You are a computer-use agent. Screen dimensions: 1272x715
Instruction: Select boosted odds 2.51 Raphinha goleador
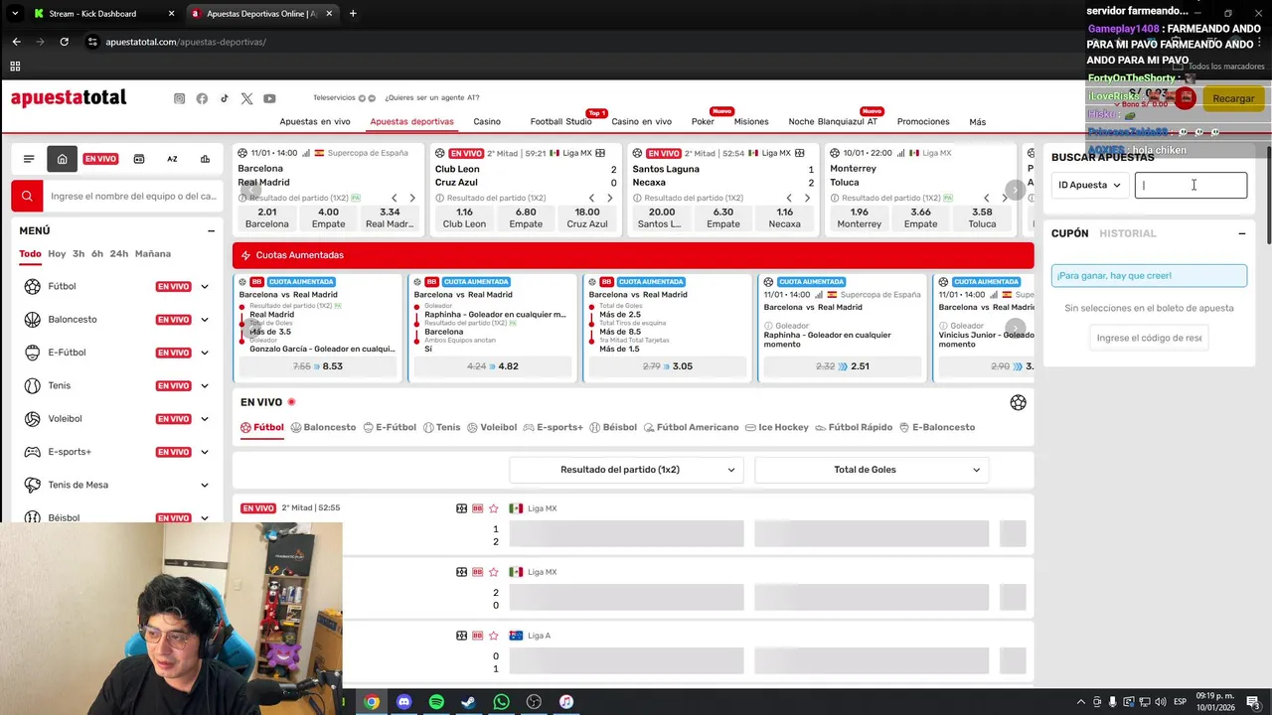tap(843, 366)
